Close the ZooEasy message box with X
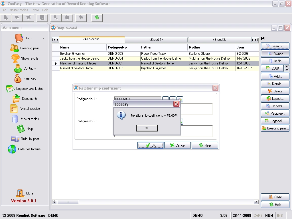Screen dimensions: 292x219 [176, 104]
